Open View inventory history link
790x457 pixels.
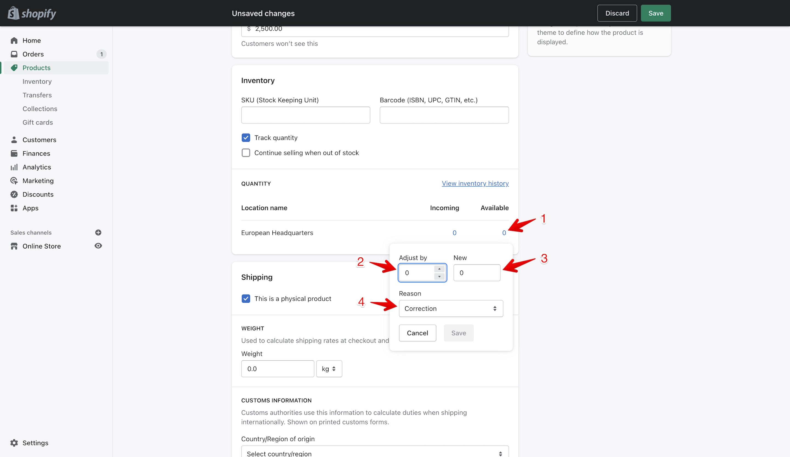[475, 183]
